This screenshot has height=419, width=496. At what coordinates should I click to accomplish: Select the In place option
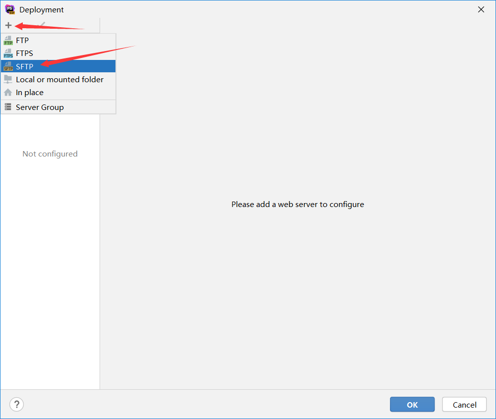point(58,92)
